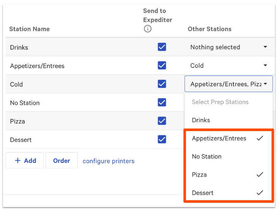Click the Cold station name row
Screen dimensions: 278x210
[17, 84]
